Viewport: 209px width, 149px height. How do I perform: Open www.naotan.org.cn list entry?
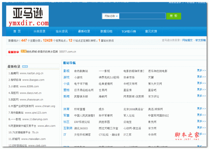tap(26, 73)
